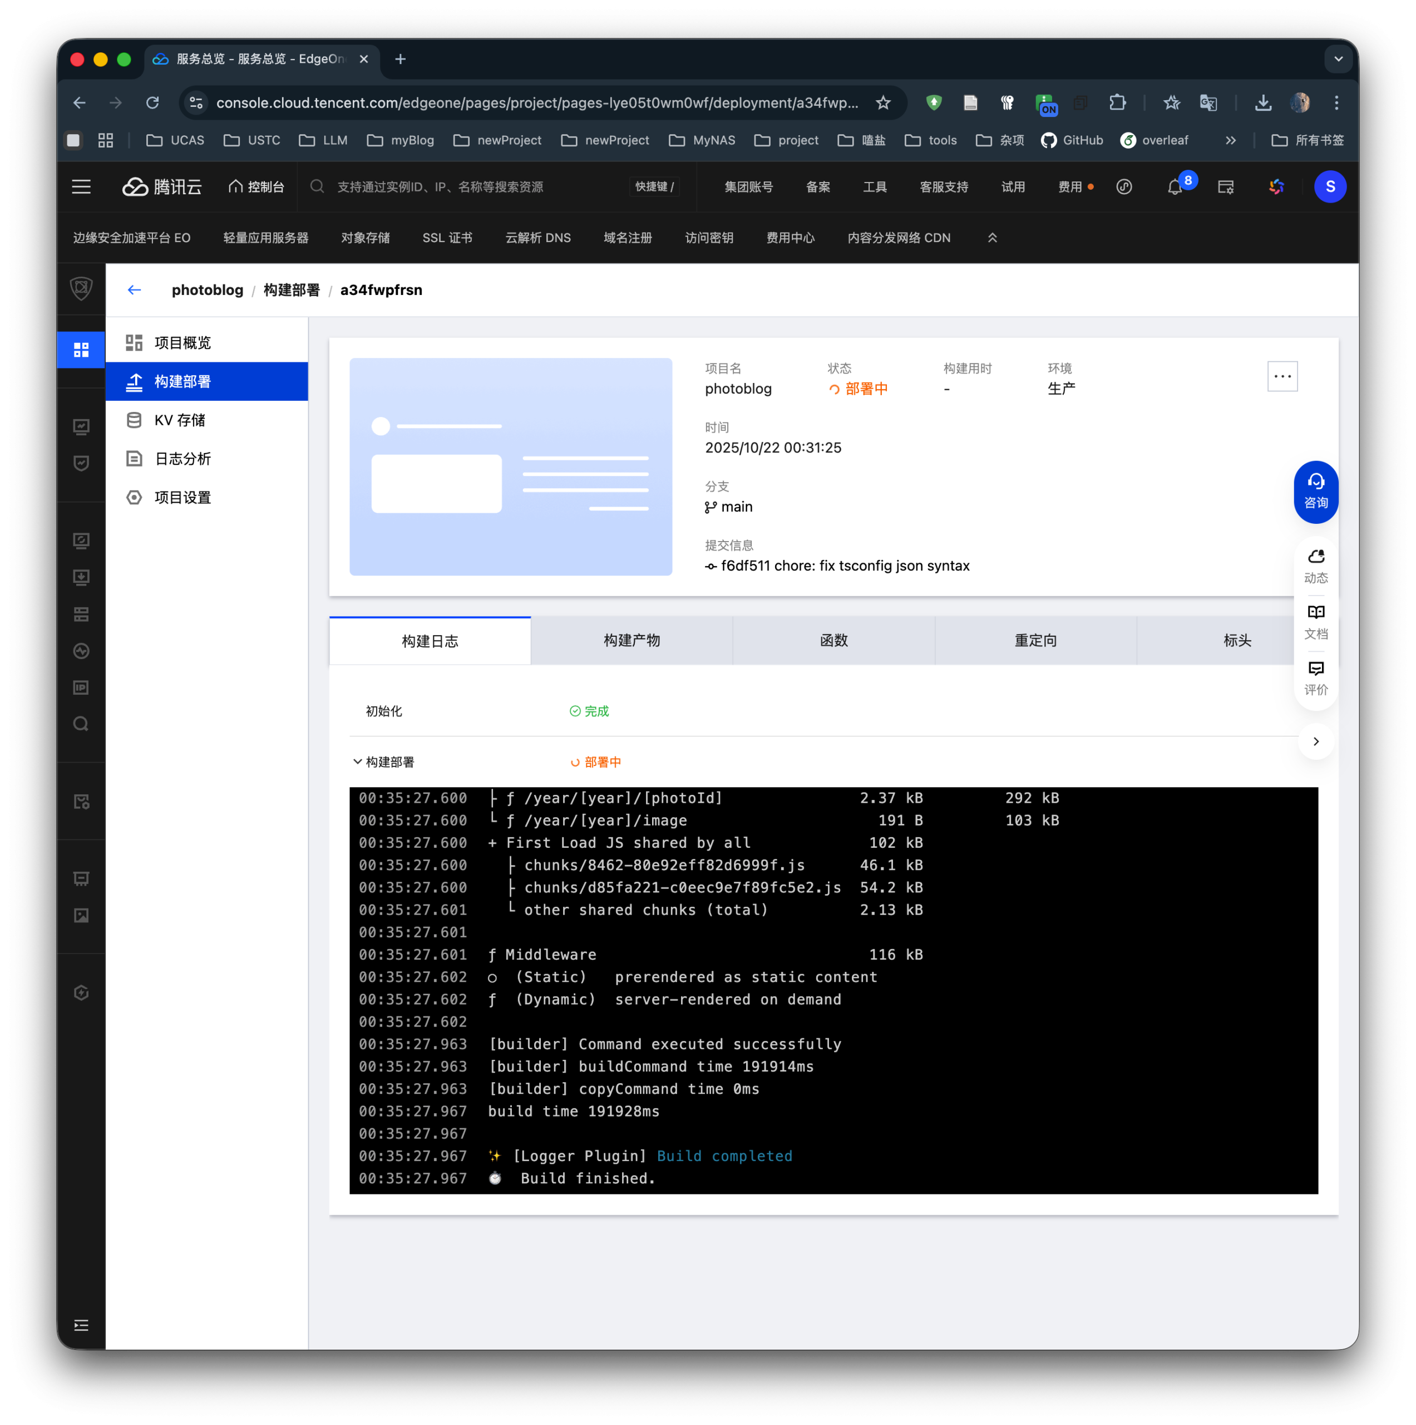This screenshot has height=1425, width=1416.
Task: Click the blue back arrow beside photoblog
Action: (x=134, y=290)
